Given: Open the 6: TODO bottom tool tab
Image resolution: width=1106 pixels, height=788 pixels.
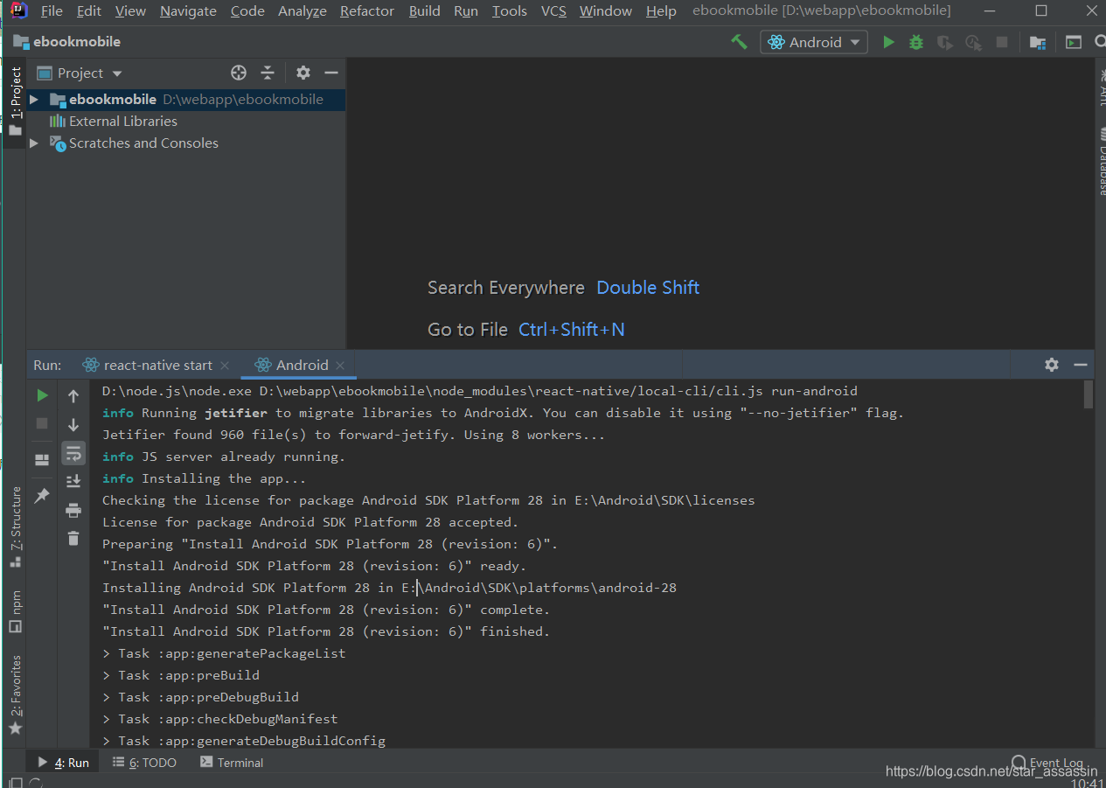Looking at the screenshot, I should [144, 763].
